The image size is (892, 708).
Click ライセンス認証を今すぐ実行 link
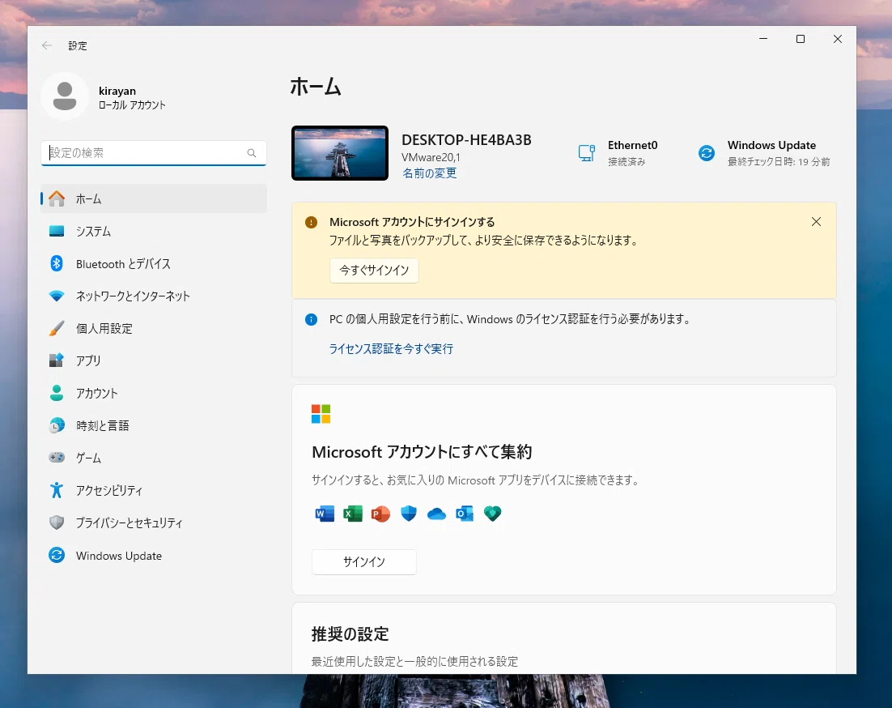coord(392,349)
